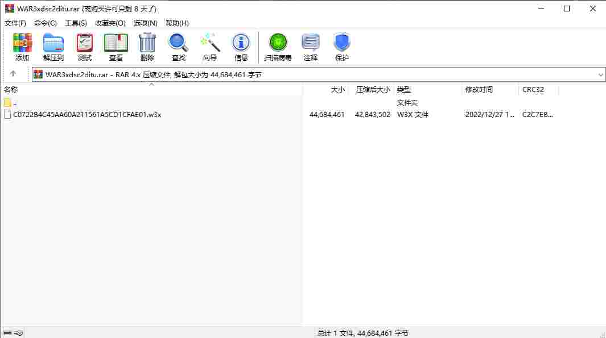Image resolution: width=606 pixels, height=338 pixels.
Task: Start Virus Scan (扫描病毒) icon
Action: (278, 47)
